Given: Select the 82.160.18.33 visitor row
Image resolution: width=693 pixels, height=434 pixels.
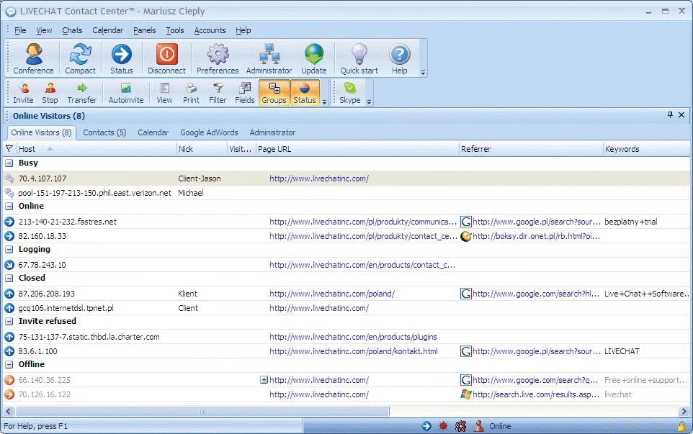Looking at the screenshot, I should tap(346, 236).
